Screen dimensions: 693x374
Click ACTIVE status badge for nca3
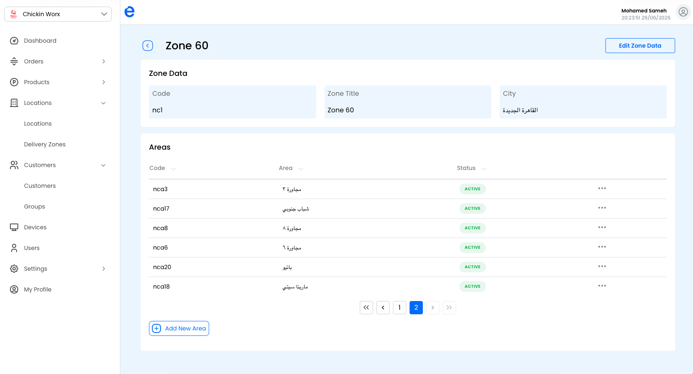click(473, 189)
